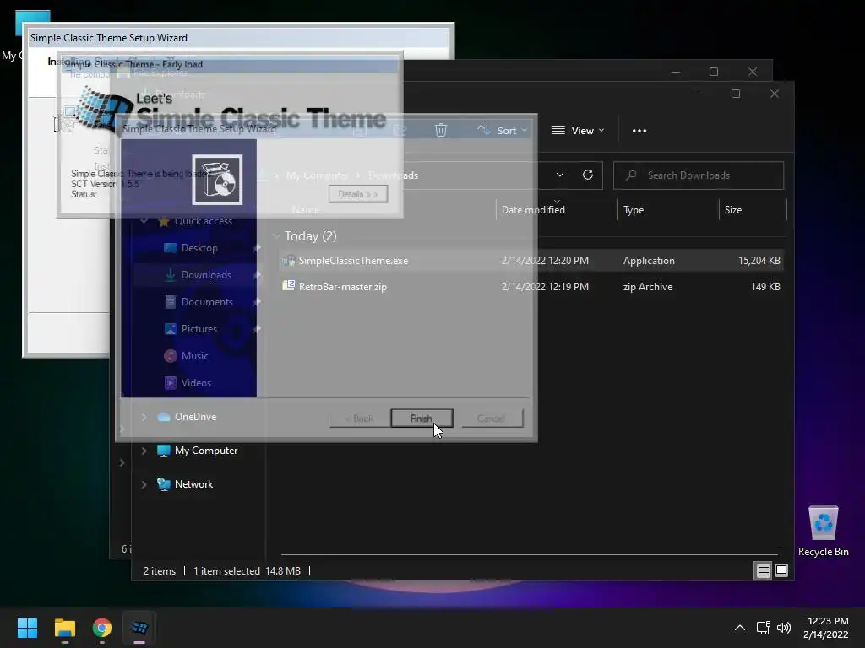Minimize the front File Explorer window

[x=697, y=94]
